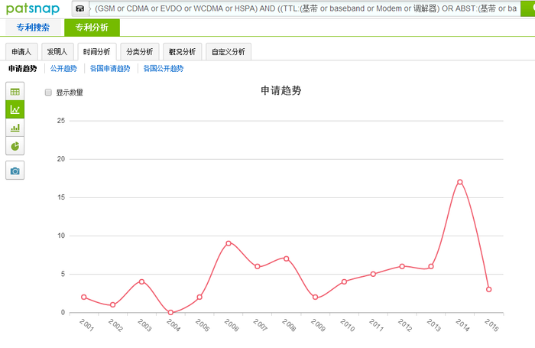The image size is (535, 348).
Task: Click the 2010 data point
Action: 344,281
